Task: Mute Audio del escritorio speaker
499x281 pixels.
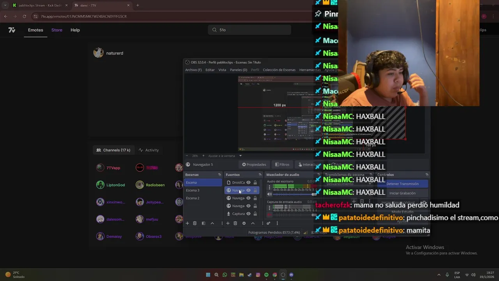Action: 269,194
